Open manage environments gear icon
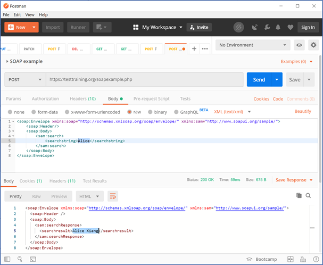Viewport: 323px width, 265px height. click(313, 45)
